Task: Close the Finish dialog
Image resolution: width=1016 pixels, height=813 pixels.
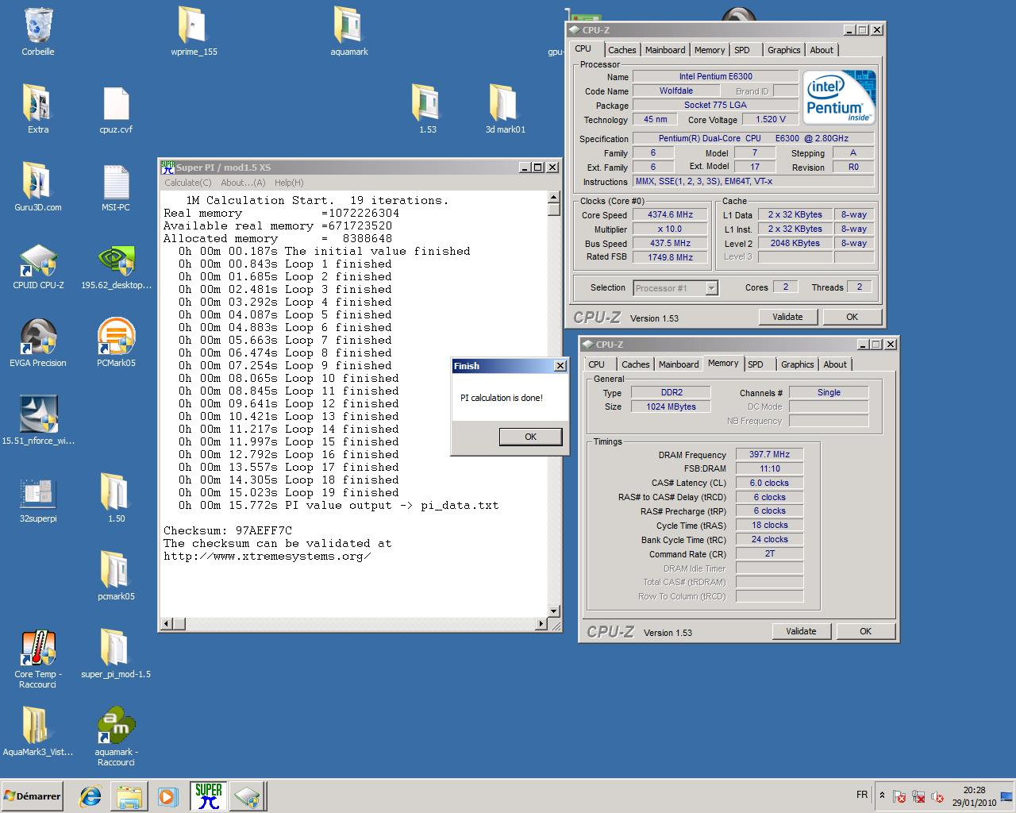Action: pos(560,366)
